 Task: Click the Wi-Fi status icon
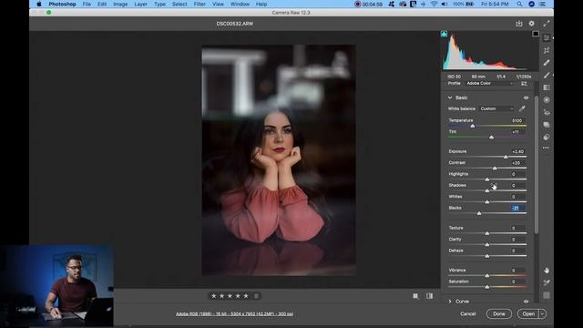tap(434, 4)
